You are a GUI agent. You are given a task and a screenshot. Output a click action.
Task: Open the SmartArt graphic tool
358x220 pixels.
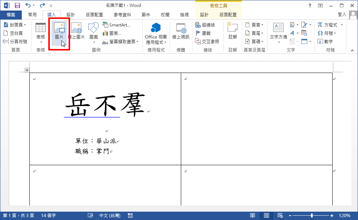point(117,24)
